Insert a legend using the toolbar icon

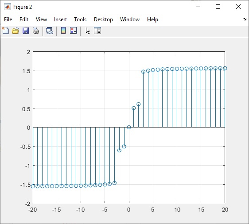click(x=74, y=31)
